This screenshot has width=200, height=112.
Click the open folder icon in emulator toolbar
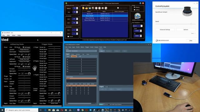pyautogui.click(x=87, y=8)
